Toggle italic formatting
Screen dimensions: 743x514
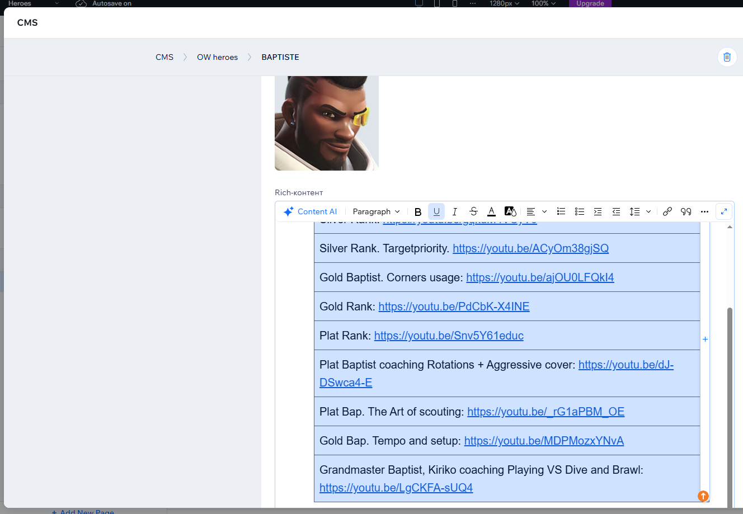455,211
